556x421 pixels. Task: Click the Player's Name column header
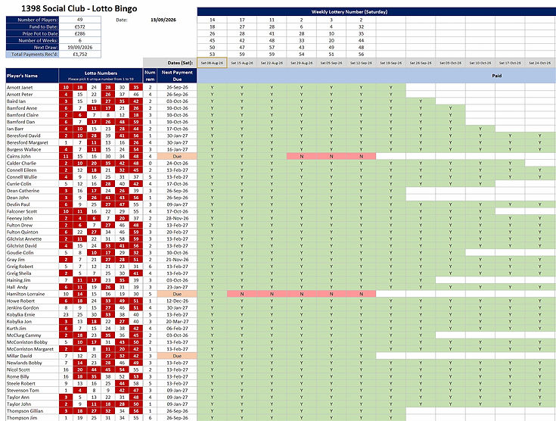[33, 76]
